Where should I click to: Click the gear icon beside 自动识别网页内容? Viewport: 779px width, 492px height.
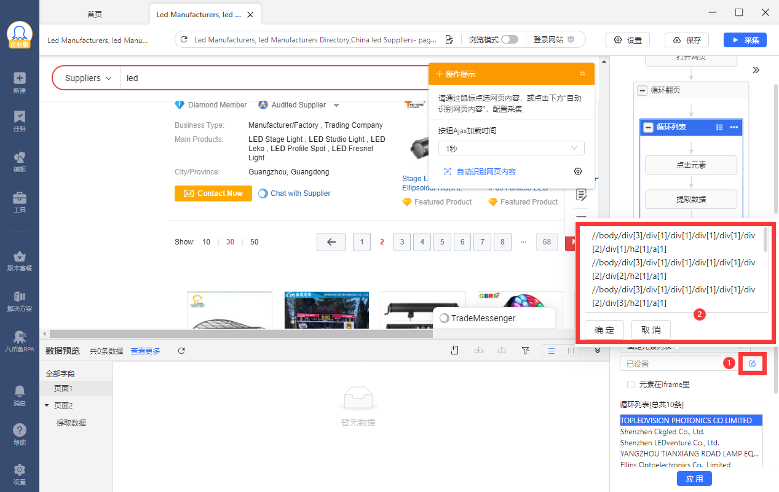[x=577, y=171]
